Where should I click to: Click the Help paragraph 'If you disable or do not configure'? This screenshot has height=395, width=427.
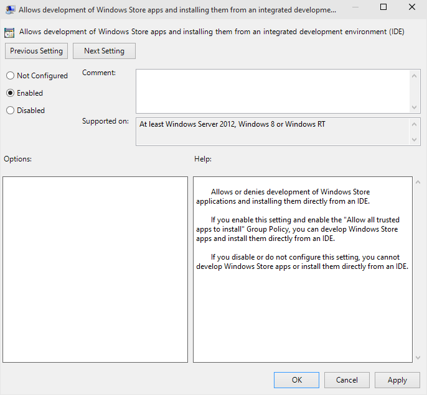coord(303,261)
